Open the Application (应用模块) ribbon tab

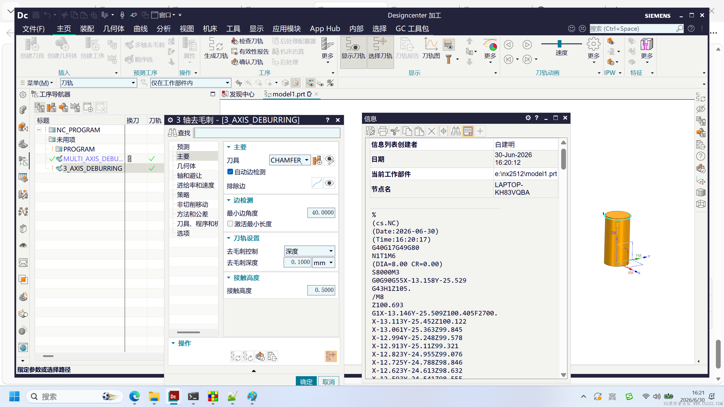click(286, 29)
